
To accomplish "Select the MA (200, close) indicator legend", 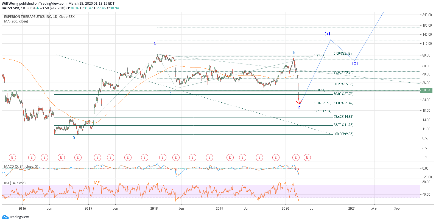I will pyautogui.click(x=16, y=21).
